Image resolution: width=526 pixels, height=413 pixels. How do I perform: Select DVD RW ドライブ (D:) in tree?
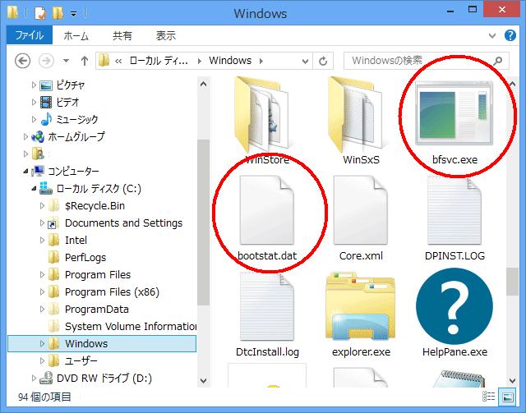click(x=104, y=379)
